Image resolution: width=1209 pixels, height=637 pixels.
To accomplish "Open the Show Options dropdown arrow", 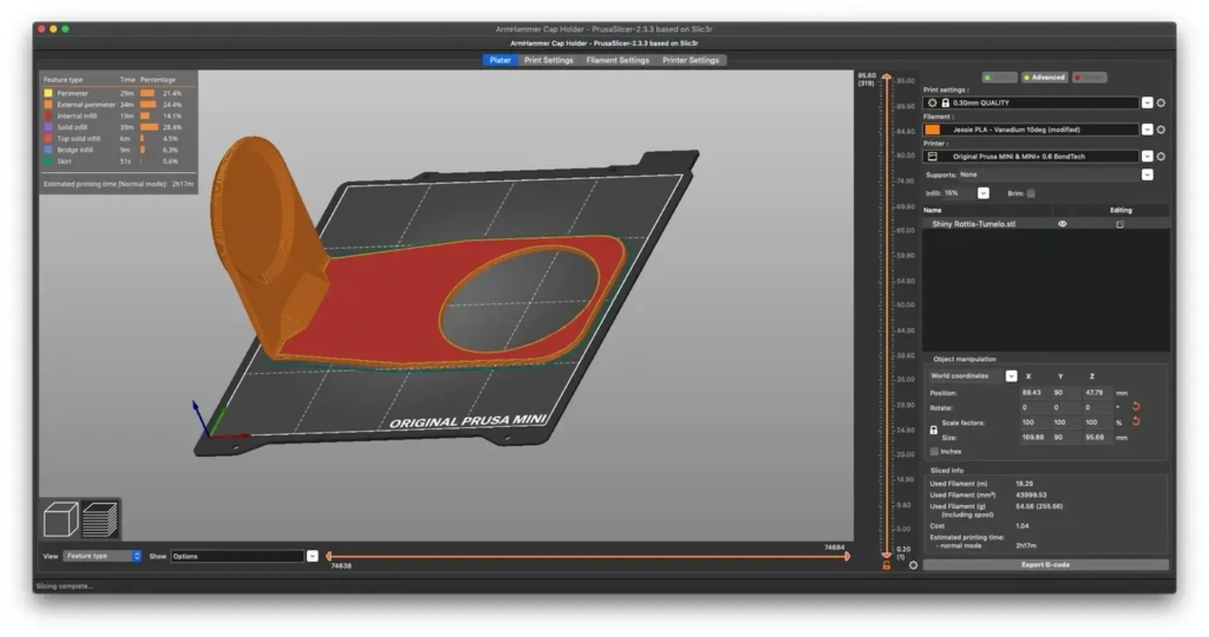I will coord(312,556).
